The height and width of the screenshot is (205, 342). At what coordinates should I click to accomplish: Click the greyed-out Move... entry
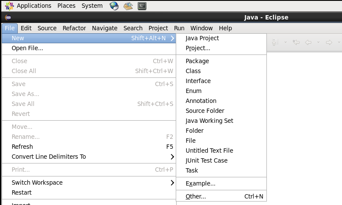tap(89, 127)
